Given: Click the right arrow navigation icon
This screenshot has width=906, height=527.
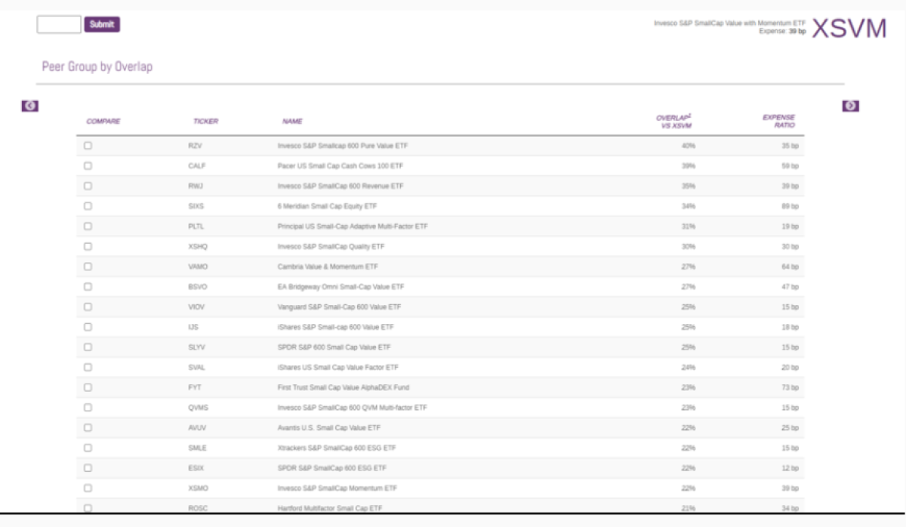Looking at the screenshot, I should (x=850, y=106).
